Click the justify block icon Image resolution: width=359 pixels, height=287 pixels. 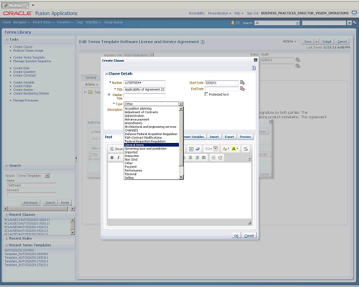tap(204, 158)
